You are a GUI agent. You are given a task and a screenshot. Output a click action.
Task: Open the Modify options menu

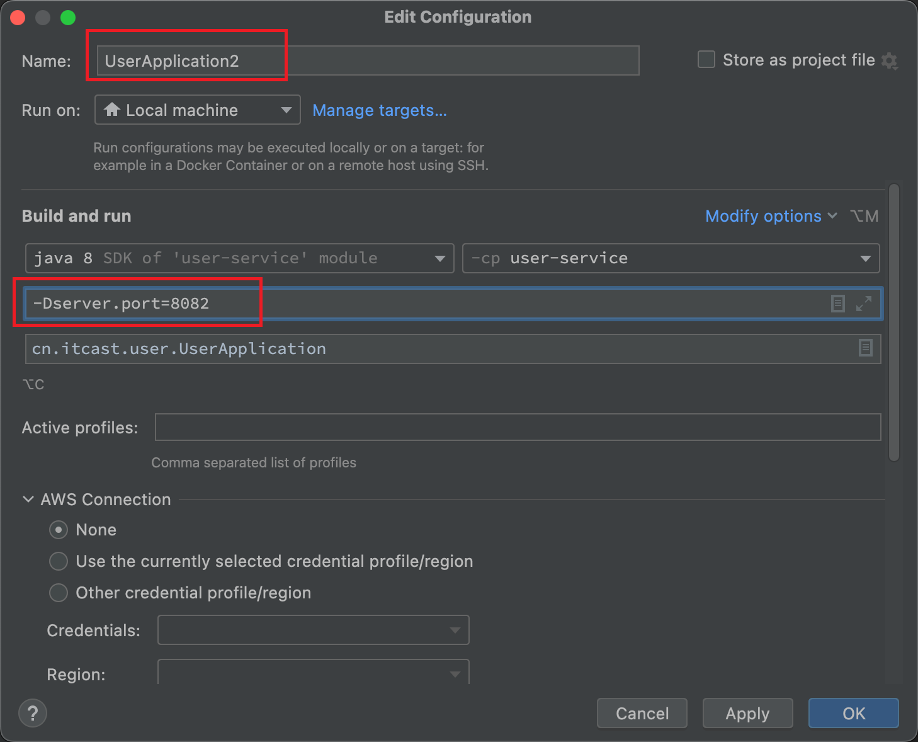(x=771, y=216)
